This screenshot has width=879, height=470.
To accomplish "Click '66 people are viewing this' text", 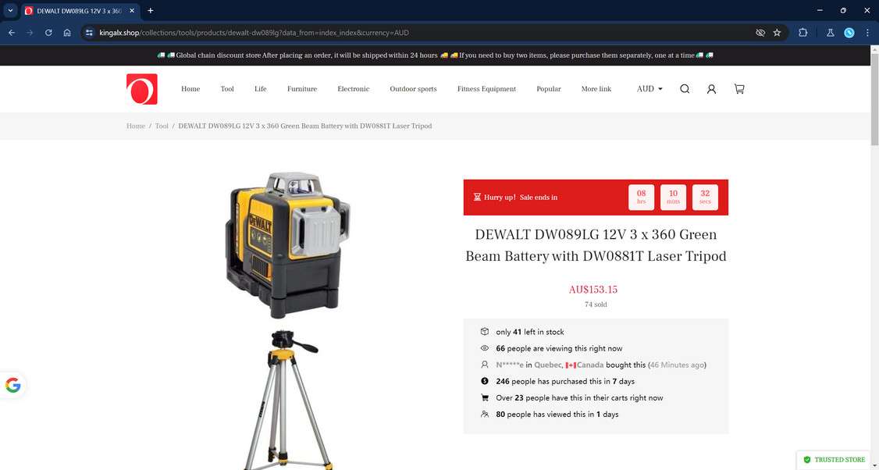I will [x=559, y=348].
